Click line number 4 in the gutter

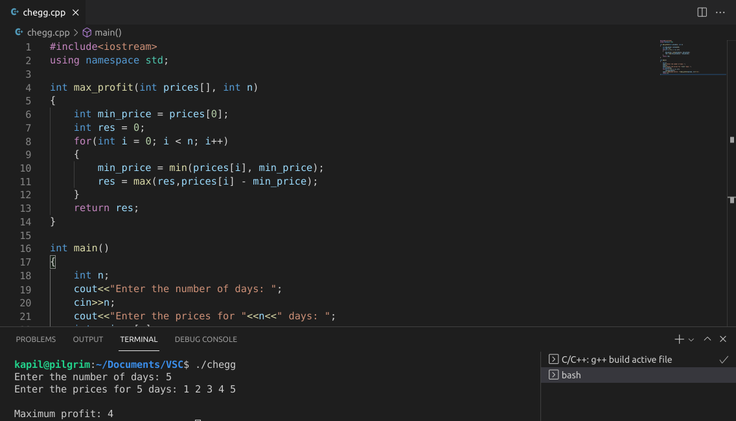(x=28, y=88)
